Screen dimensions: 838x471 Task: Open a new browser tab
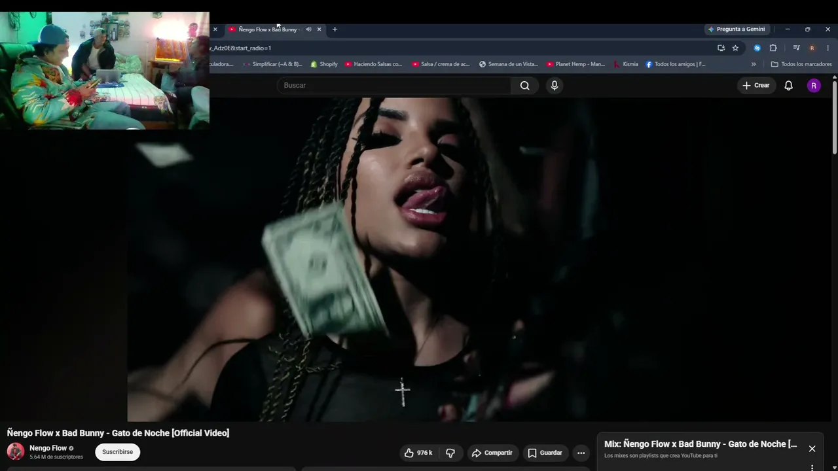pyautogui.click(x=335, y=29)
